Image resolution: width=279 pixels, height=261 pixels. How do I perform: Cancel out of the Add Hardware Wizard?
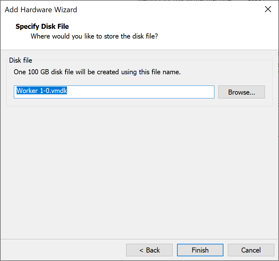pos(251,250)
